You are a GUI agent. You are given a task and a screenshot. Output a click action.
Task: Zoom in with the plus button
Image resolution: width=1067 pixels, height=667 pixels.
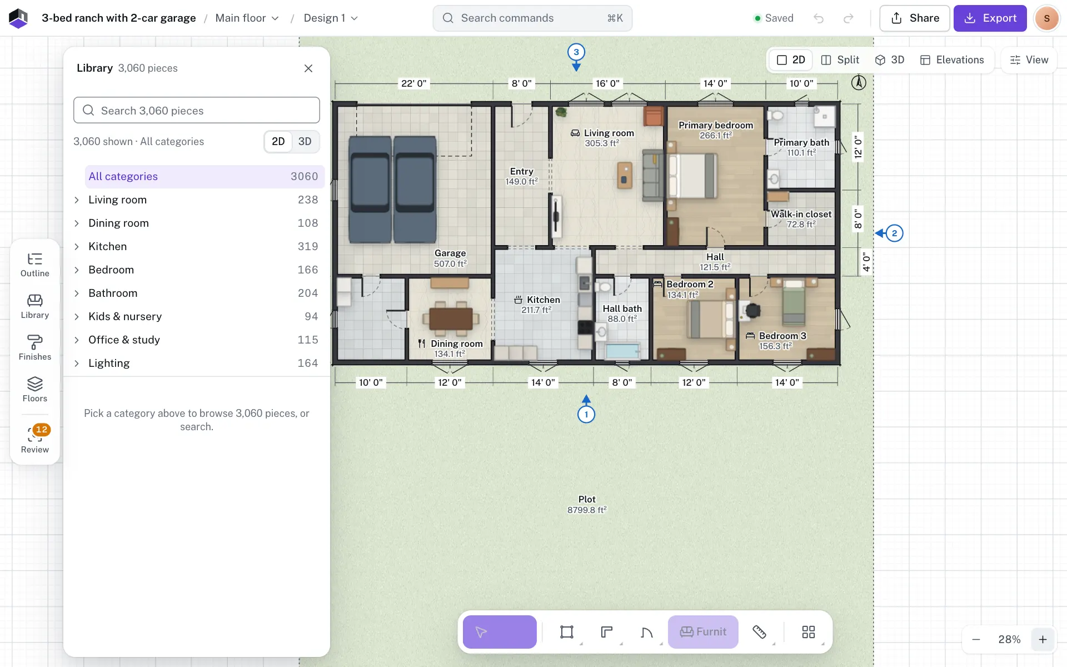[x=1043, y=640]
